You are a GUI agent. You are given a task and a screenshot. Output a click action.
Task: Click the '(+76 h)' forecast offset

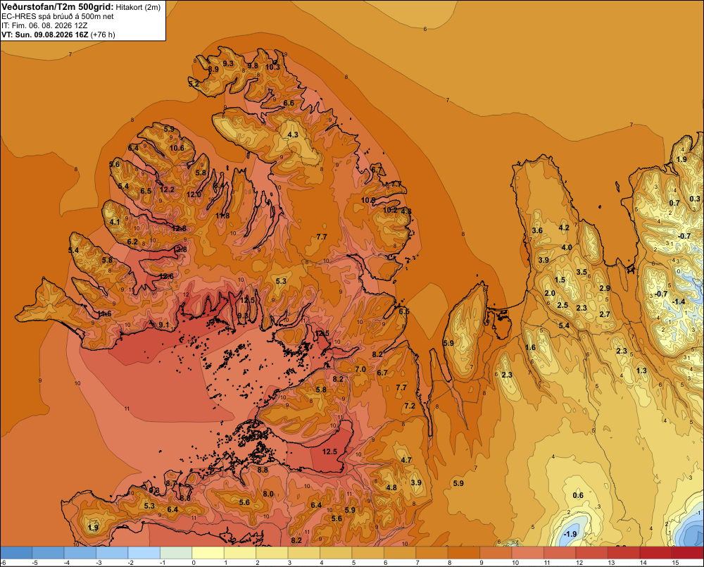pyautogui.click(x=103, y=35)
